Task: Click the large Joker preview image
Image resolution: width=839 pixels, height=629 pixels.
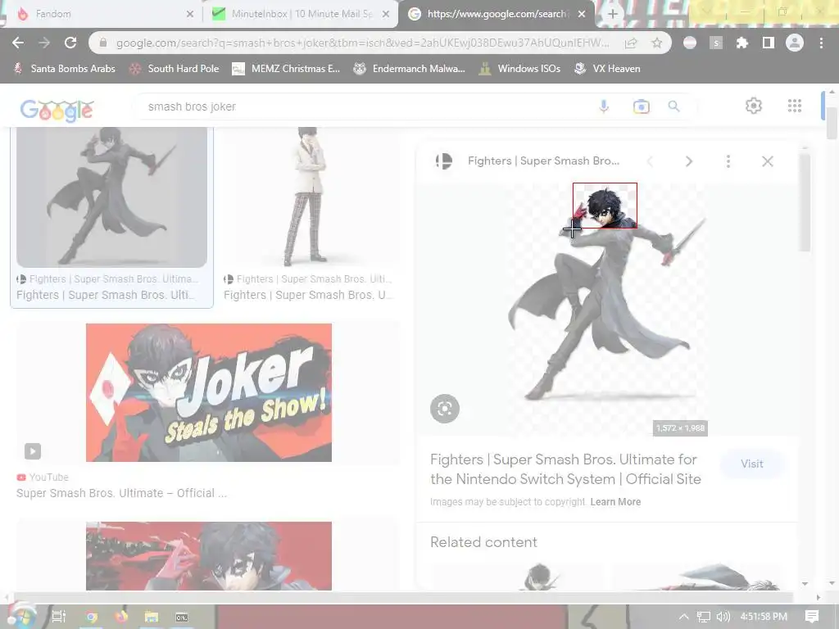Action: click(x=607, y=310)
